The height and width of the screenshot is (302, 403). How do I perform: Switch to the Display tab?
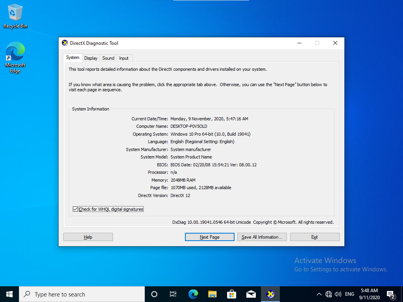tap(91, 58)
